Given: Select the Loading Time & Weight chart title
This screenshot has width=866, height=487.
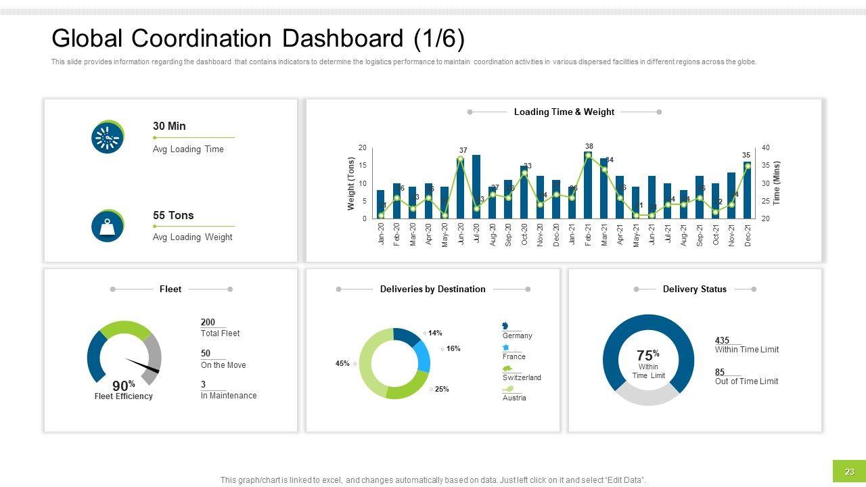Looking at the screenshot, I should click(564, 112).
